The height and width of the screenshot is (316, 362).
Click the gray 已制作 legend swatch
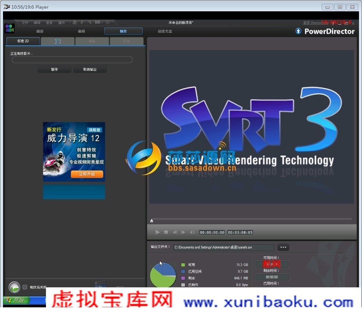click(183, 285)
